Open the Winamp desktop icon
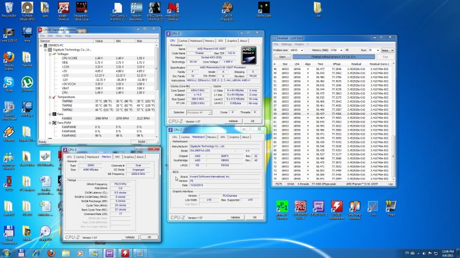This screenshot has height=258, width=460. [x=9, y=132]
